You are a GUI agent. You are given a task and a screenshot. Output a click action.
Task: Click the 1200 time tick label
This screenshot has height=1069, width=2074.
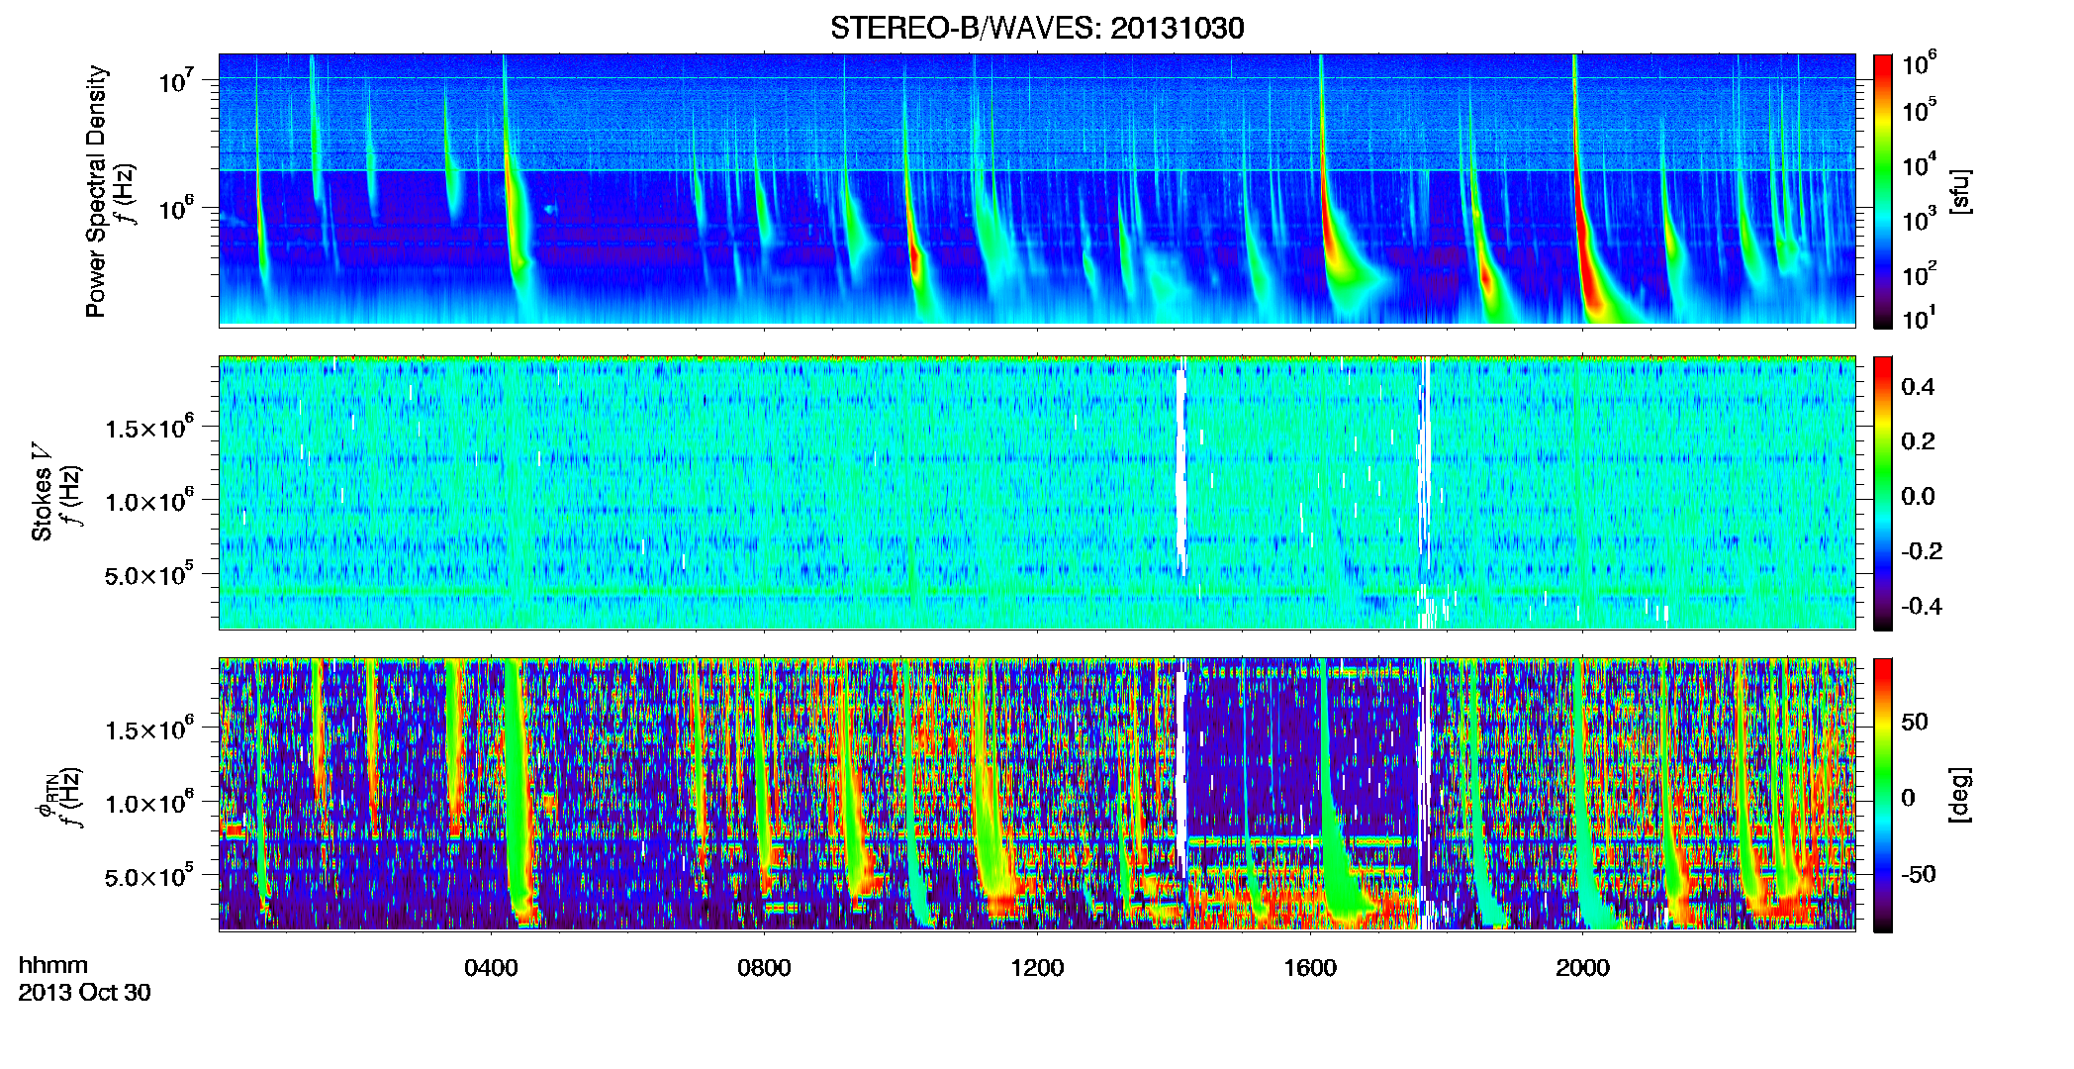(1037, 967)
